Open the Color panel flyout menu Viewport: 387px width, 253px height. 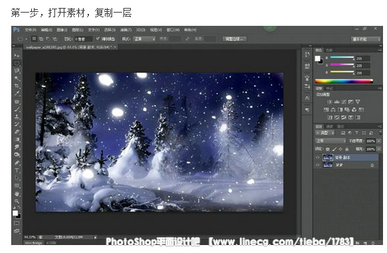380,50
